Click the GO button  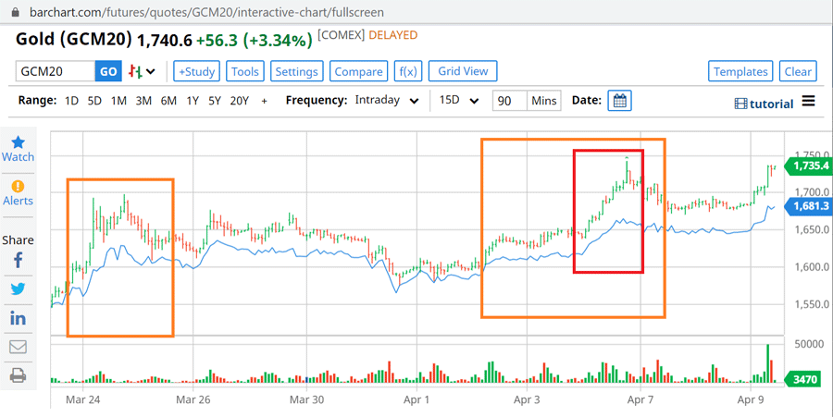tap(108, 71)
